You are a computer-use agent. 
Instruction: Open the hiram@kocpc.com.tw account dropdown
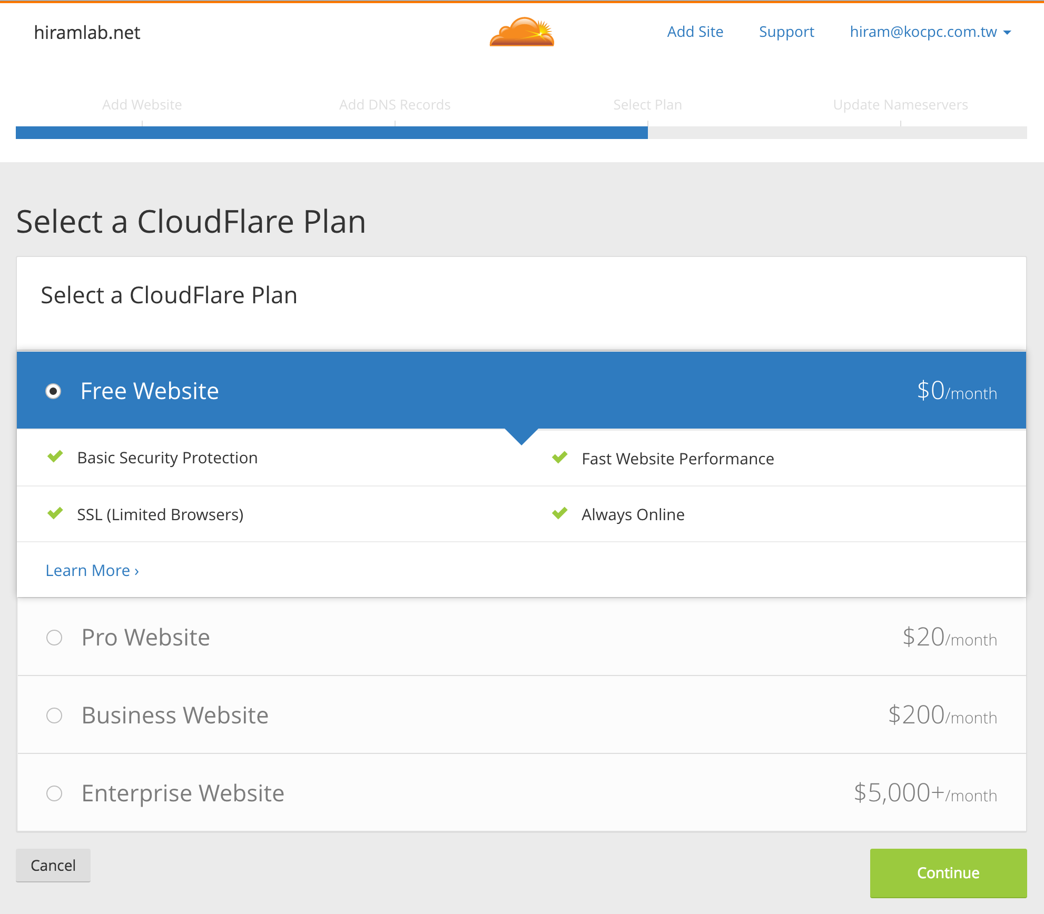click(x=930, y=32)
